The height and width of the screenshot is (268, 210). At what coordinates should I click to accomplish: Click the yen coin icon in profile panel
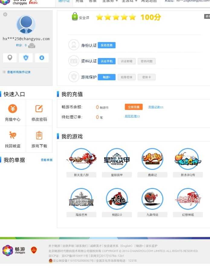click(42, 58)
